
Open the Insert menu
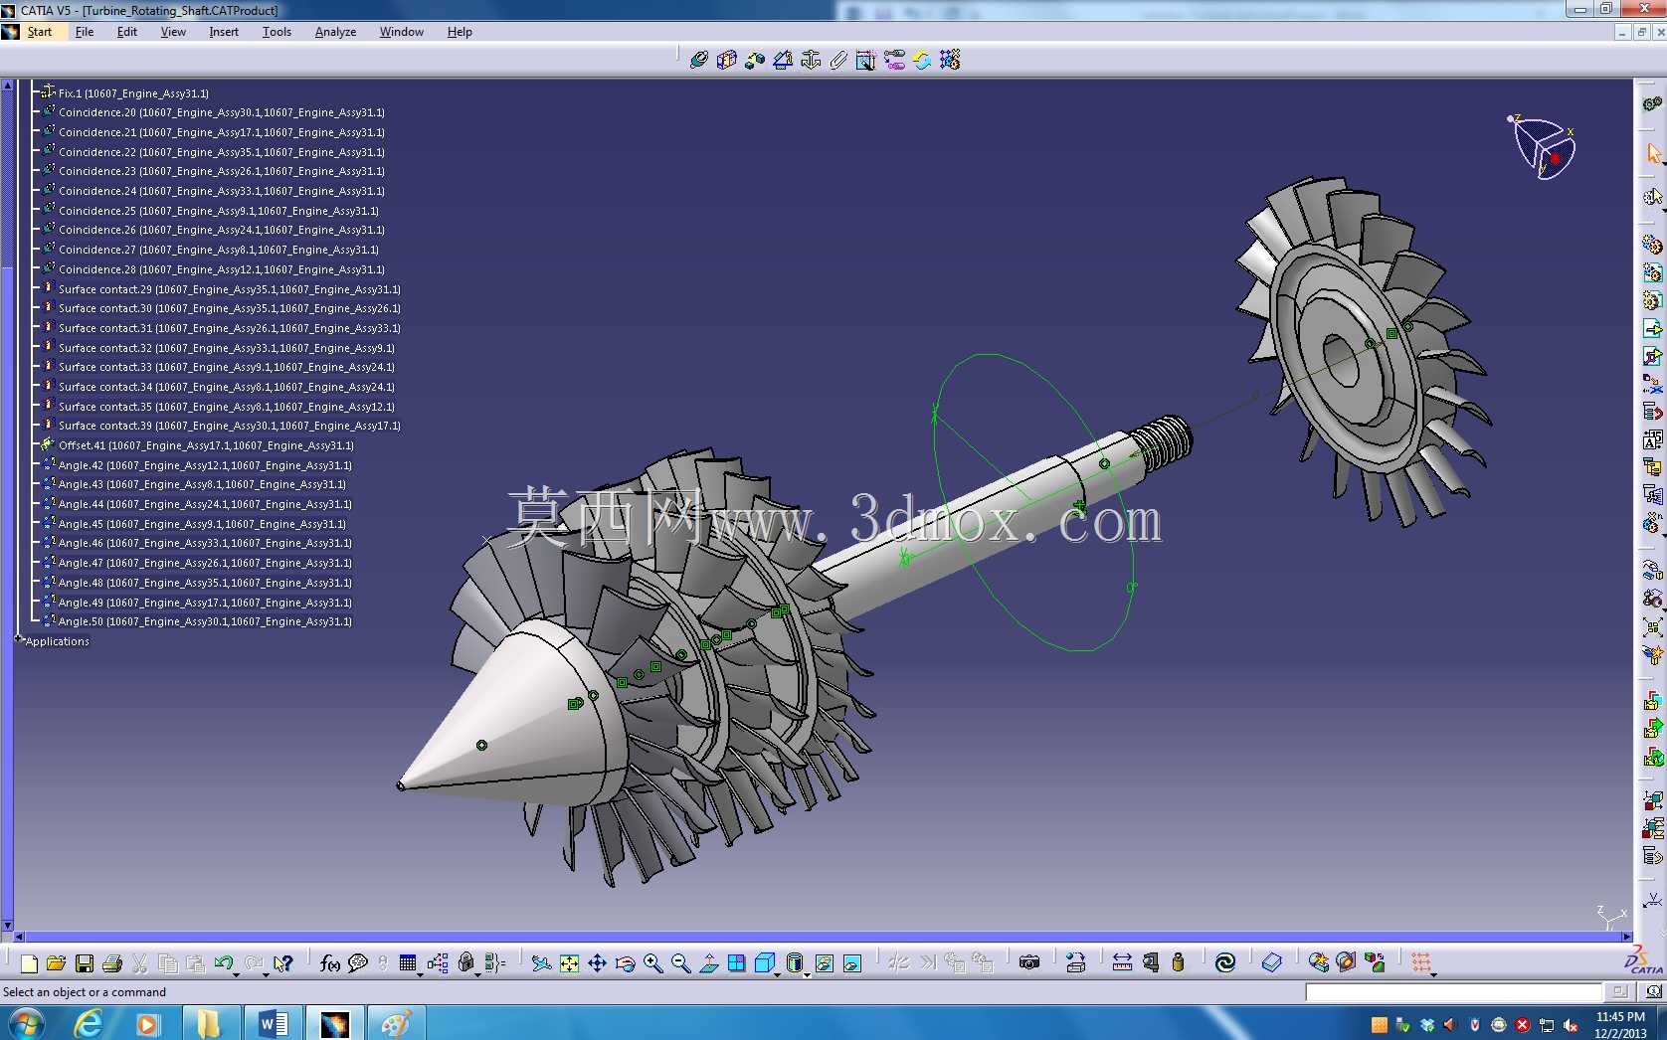(x=224, y=32)
